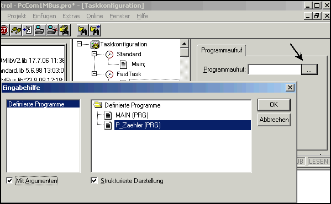The image size is (331, 204).
Task: Open the Hilfe menu
Action: click(142, 16)
